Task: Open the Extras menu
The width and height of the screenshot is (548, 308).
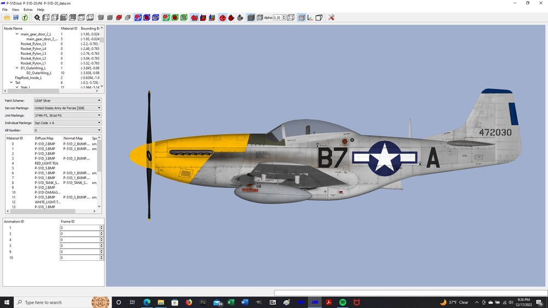Action: point(28,10)
